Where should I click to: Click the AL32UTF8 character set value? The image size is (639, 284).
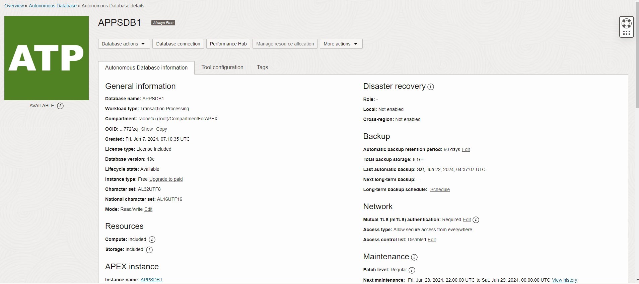click(149, 189)
